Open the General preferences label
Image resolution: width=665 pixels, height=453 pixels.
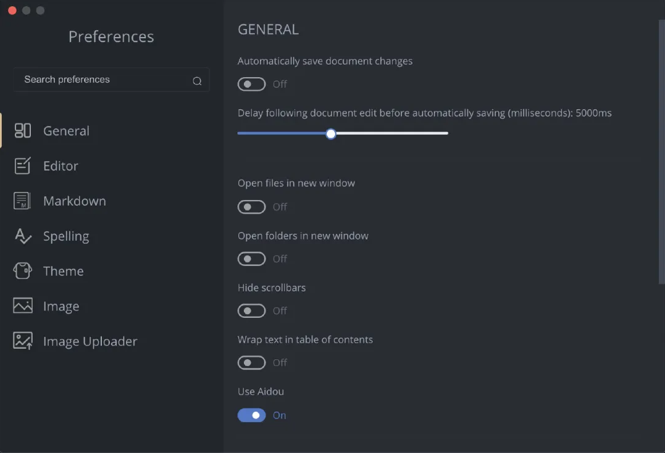[x=66, y=131]
